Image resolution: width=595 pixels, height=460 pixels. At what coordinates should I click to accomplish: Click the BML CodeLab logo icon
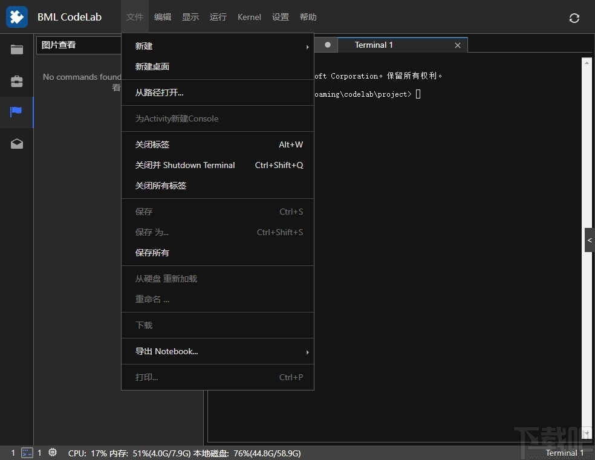pos(16,17)
